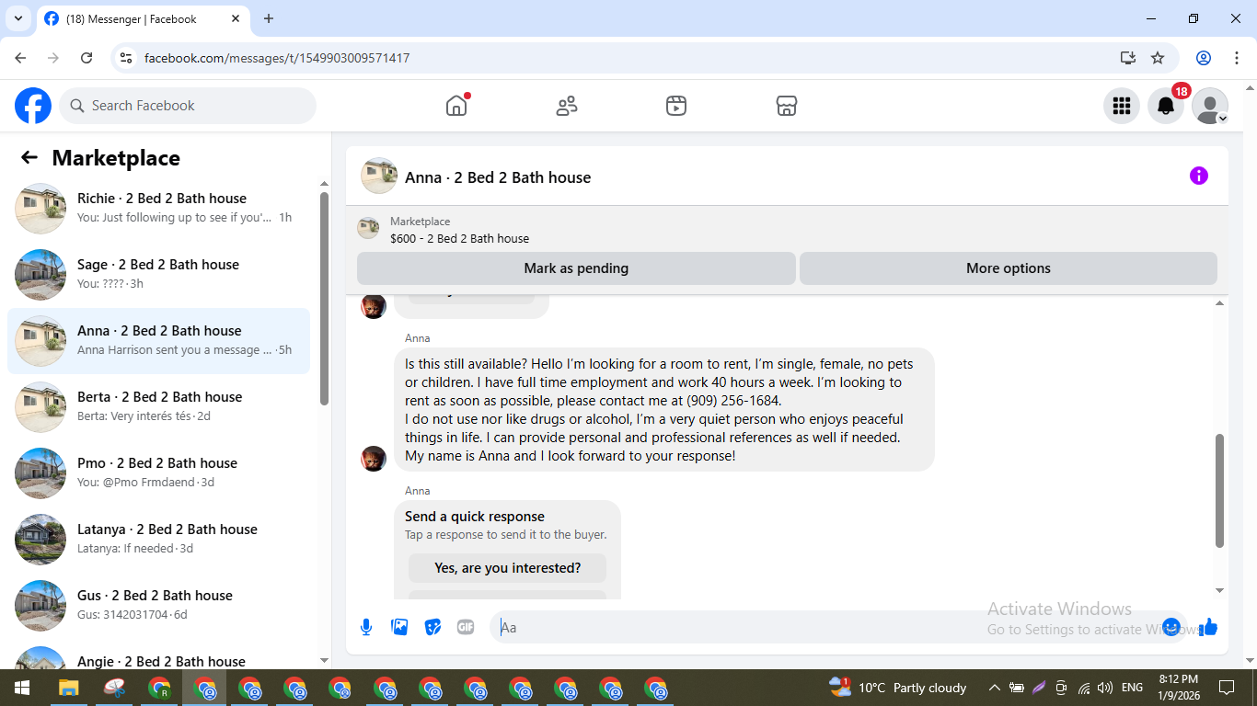Open the Home feed icon

click(x=456, y=106)
